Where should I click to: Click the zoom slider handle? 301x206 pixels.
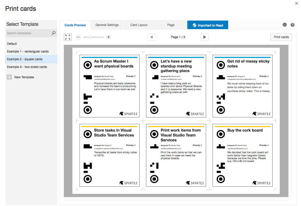coord(90,37)
